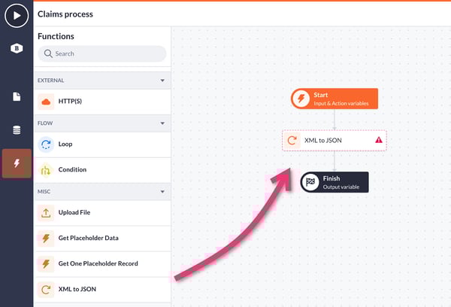451x307 pixels.
Task: Click the red warning triangle on node
Action: [x=378, y=140]
